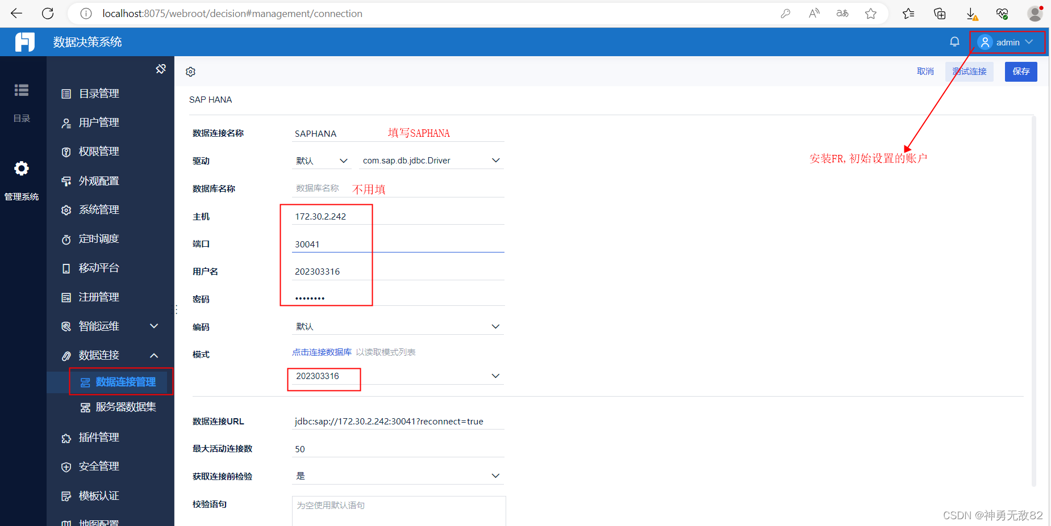The height and width of the screenshot is (526, 1051).
Task: Open 安全管理 security settings
Action: (x=99, y=466)
